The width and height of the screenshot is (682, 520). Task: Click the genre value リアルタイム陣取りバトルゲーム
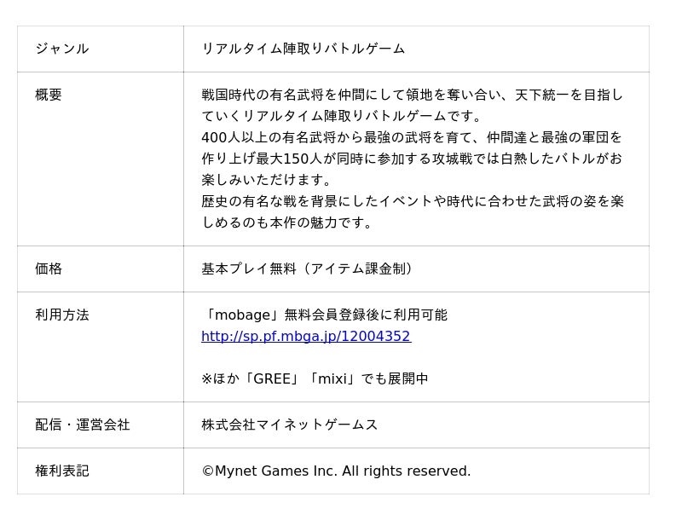[303, 49]
